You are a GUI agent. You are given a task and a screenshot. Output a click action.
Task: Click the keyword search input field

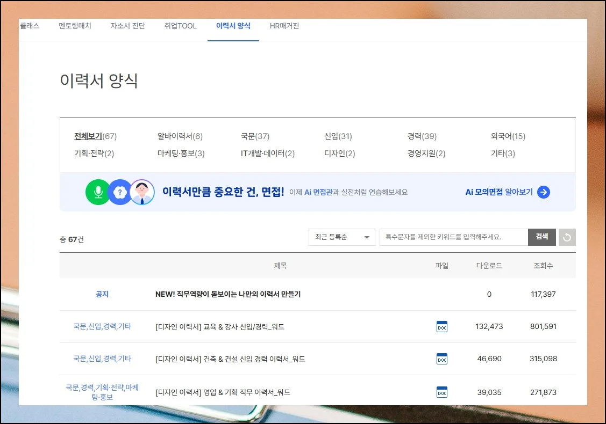coord(453,237)
